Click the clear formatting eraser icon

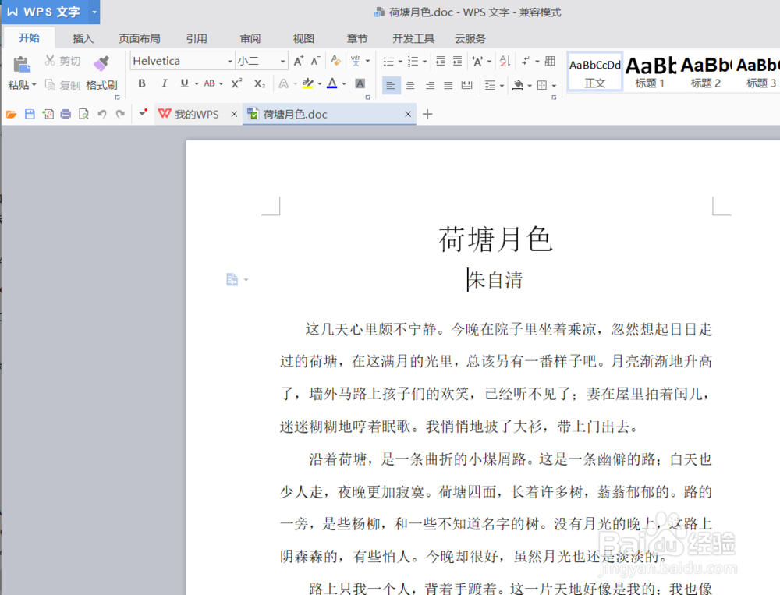[x=335, y=61]
